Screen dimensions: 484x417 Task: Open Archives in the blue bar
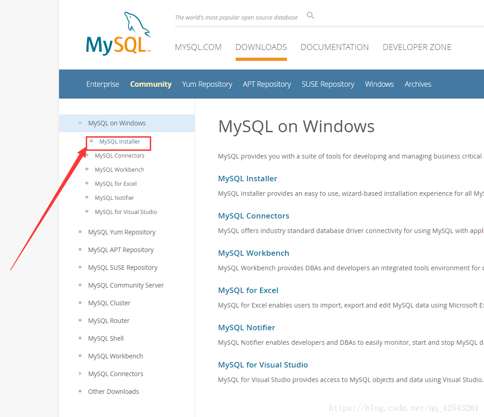pos(418,84)
